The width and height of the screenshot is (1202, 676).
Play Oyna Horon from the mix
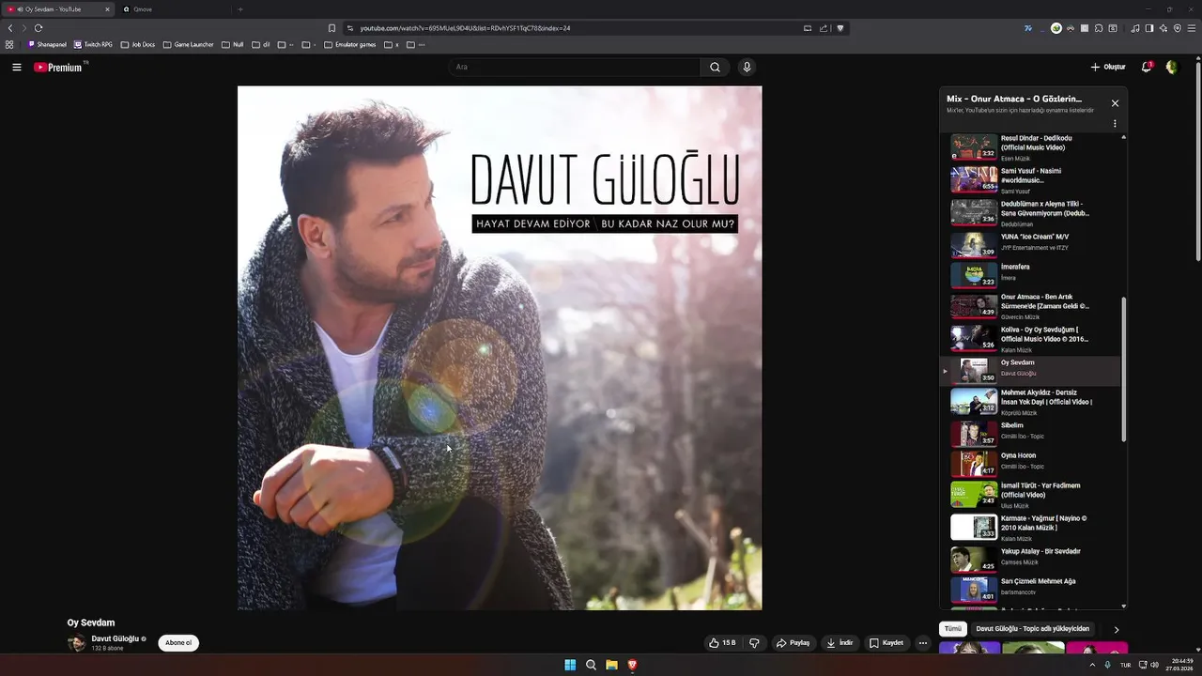[1030, 462]
